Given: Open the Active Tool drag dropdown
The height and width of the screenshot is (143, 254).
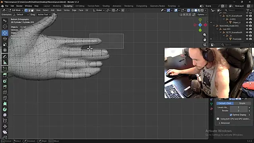Looking at the screenshot, I should [44, 15].
